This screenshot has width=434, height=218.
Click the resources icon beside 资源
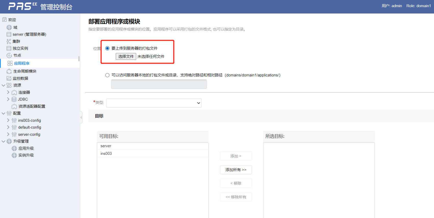[x=9, y=85]
